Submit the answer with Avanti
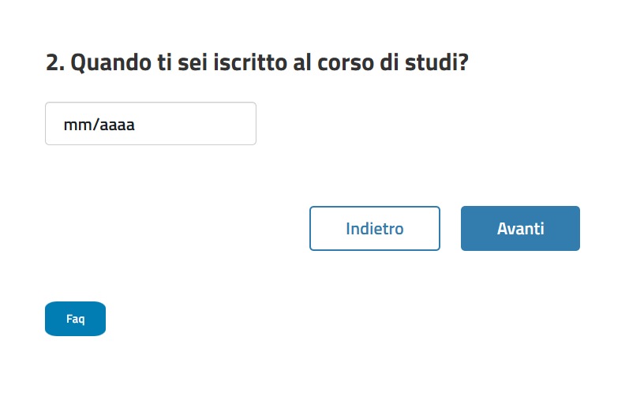This screenshot has width=629, height=419. [x=520, y=229]
